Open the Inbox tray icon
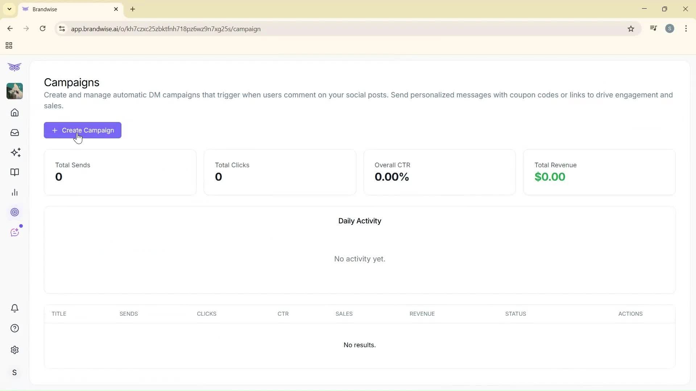The height and width of the screenshot is (391, 696). (x=14, y=133)
